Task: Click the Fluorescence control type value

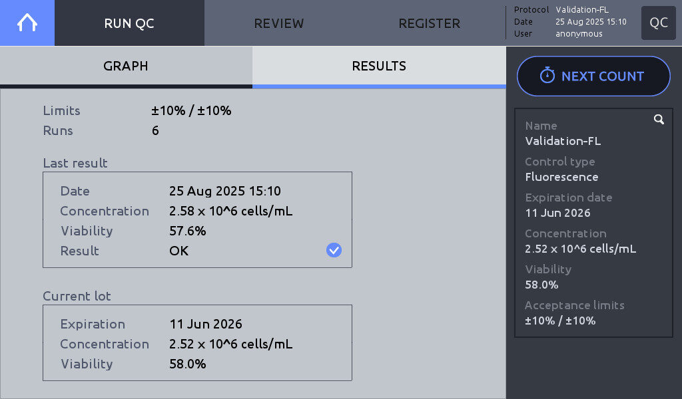Action: (561, 177)
